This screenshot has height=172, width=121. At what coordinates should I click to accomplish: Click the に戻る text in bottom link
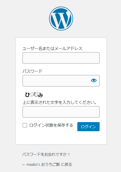pyautogui.click(x=66, y=164)
